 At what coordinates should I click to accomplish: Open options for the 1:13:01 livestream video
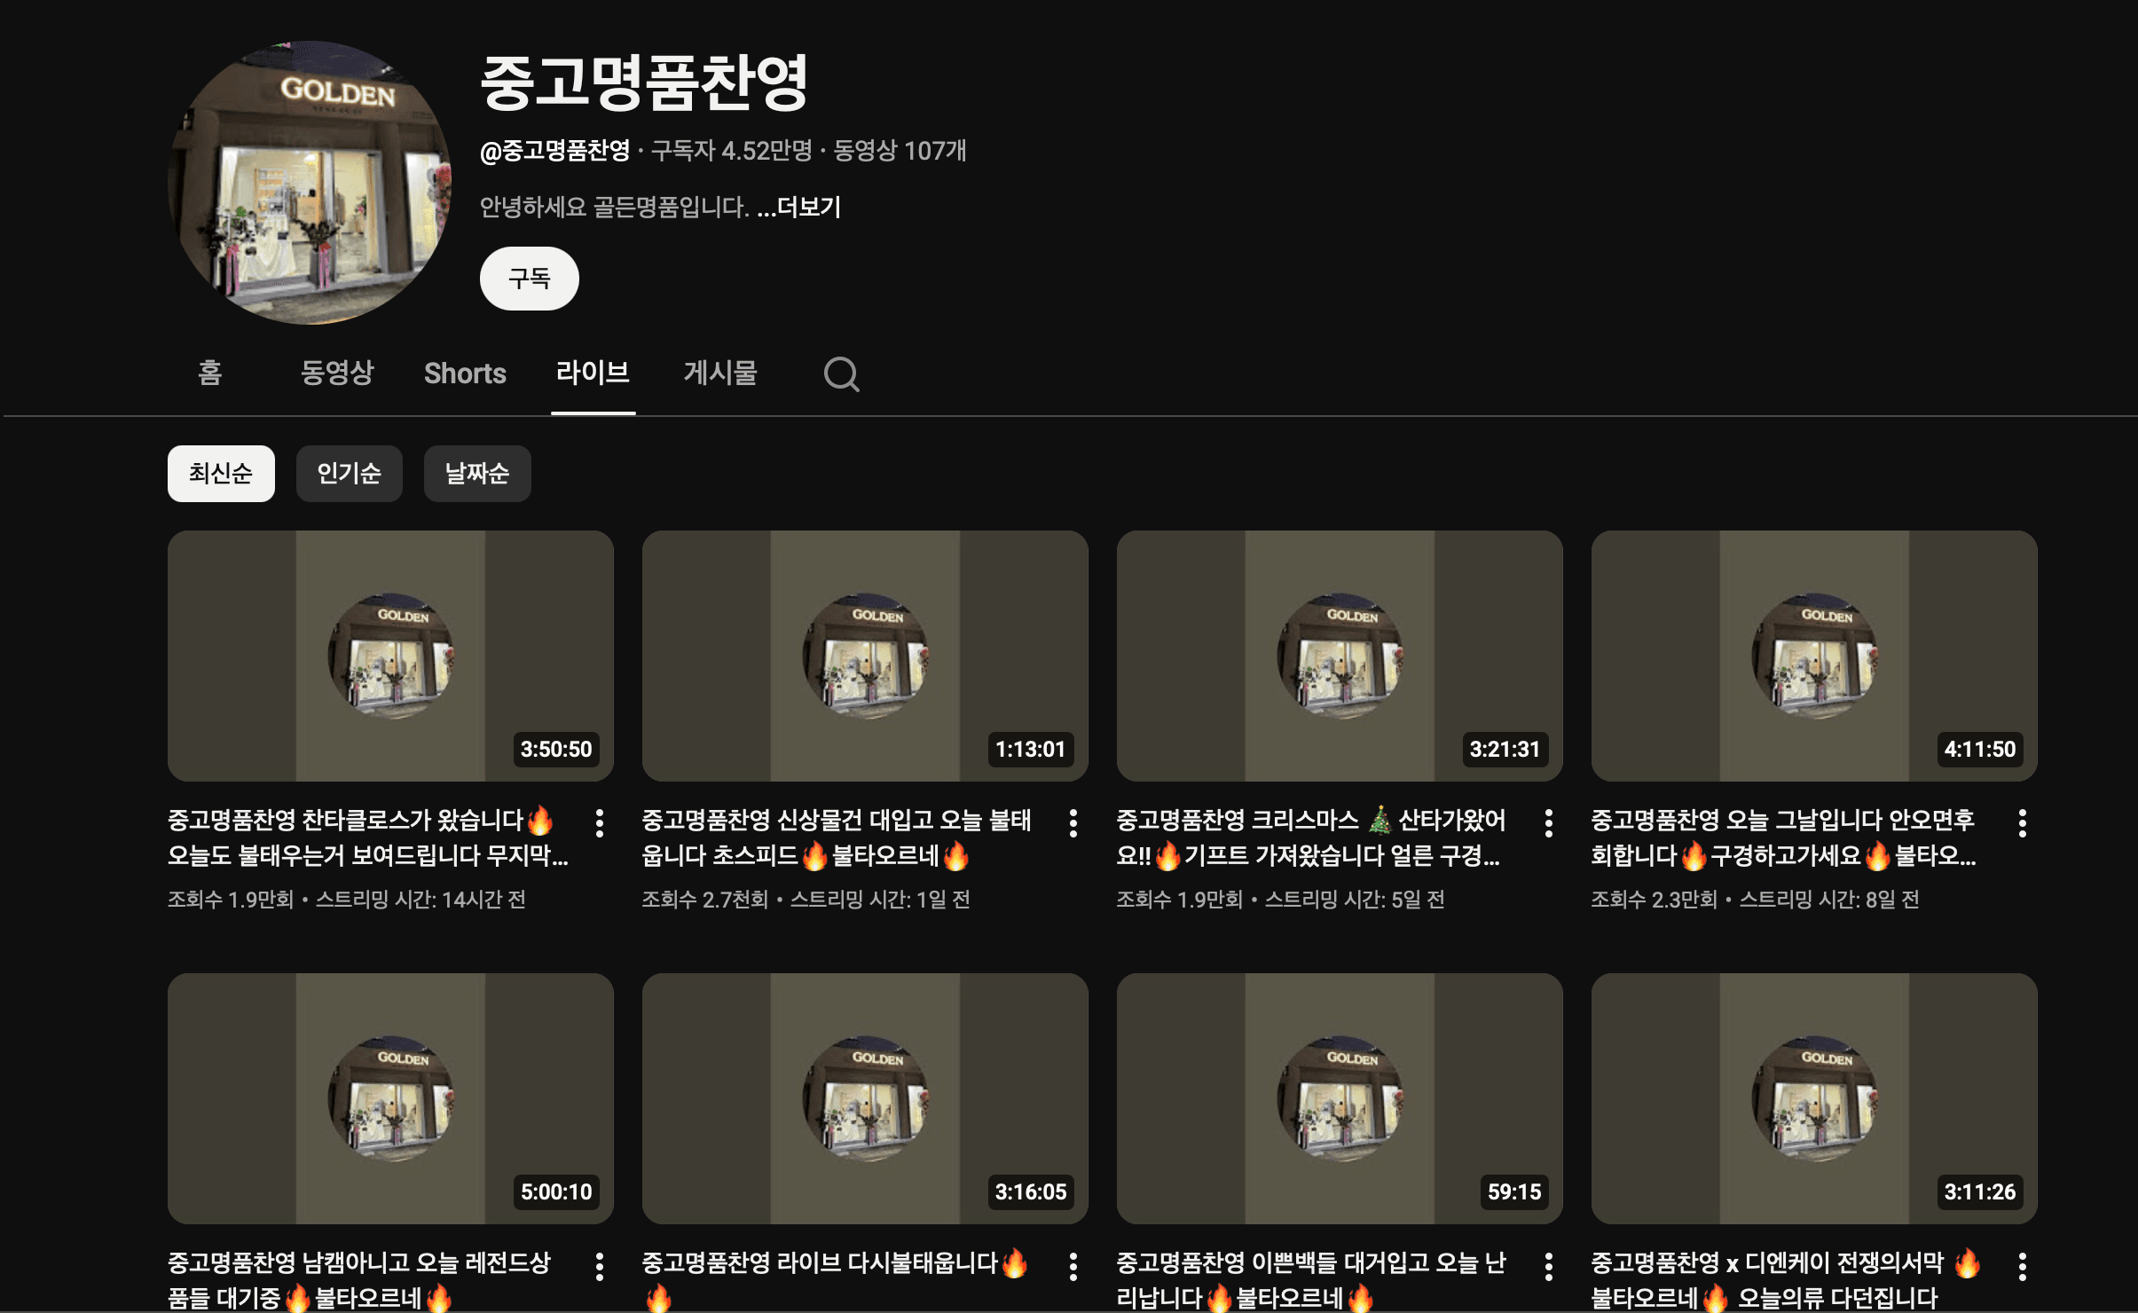click(x=1073, y=822)
